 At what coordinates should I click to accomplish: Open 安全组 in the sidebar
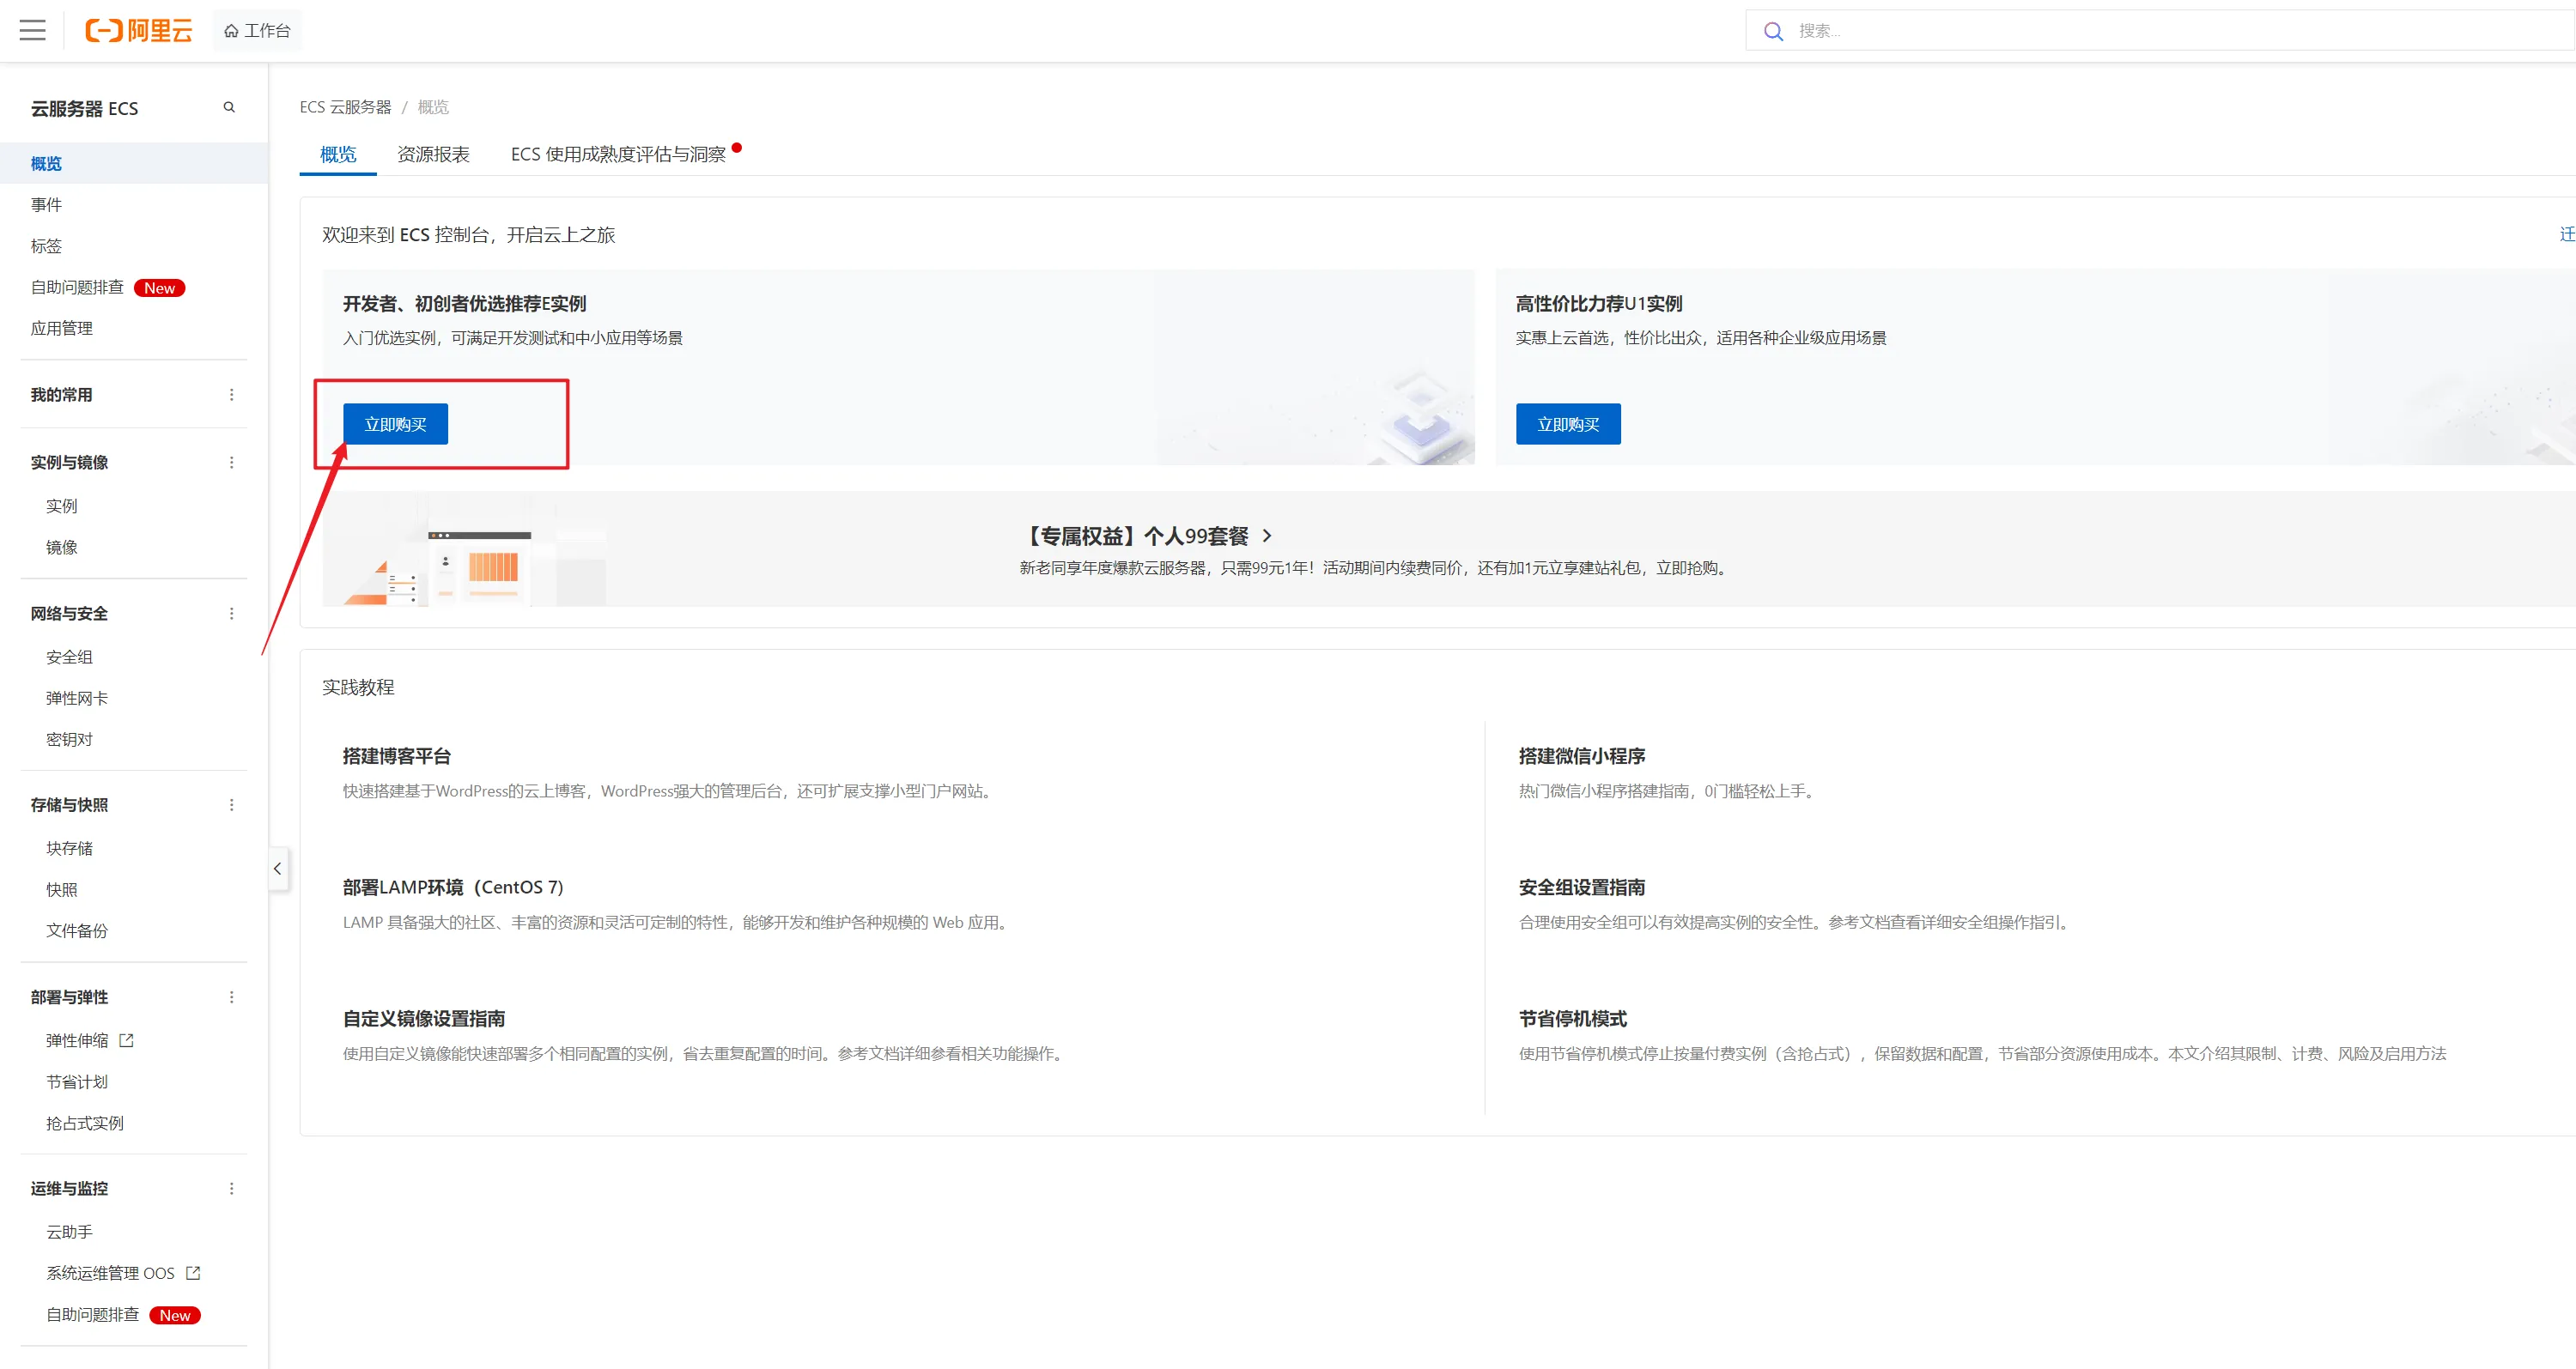69,657
